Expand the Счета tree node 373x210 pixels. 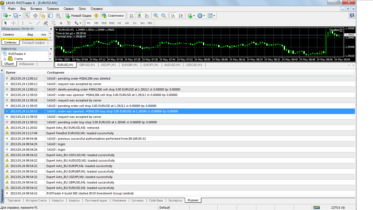click(x=5, y=59)
